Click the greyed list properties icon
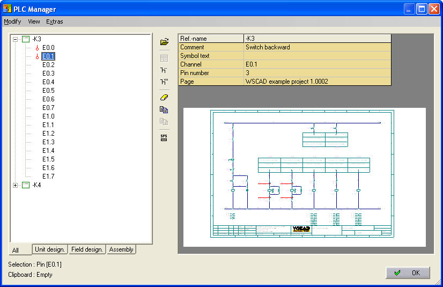The height and width of the screenshot is (287, 443). [x=164, y=58]
